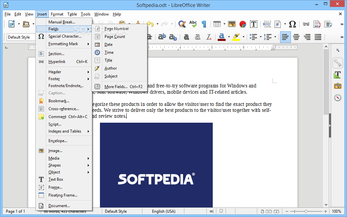Open More Fields... from the submenu
Screen dimensions: 347x217
(x=116, y=87)
